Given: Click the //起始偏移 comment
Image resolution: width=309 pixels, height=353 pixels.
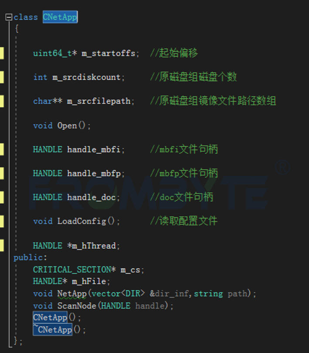Looking at the screenshot, I should [174, 53].
